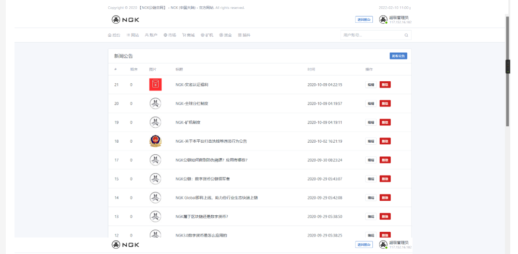Edit the NGK-矿机制度 announcement
The height and width of the screenshot is (254, 518).
371,122
